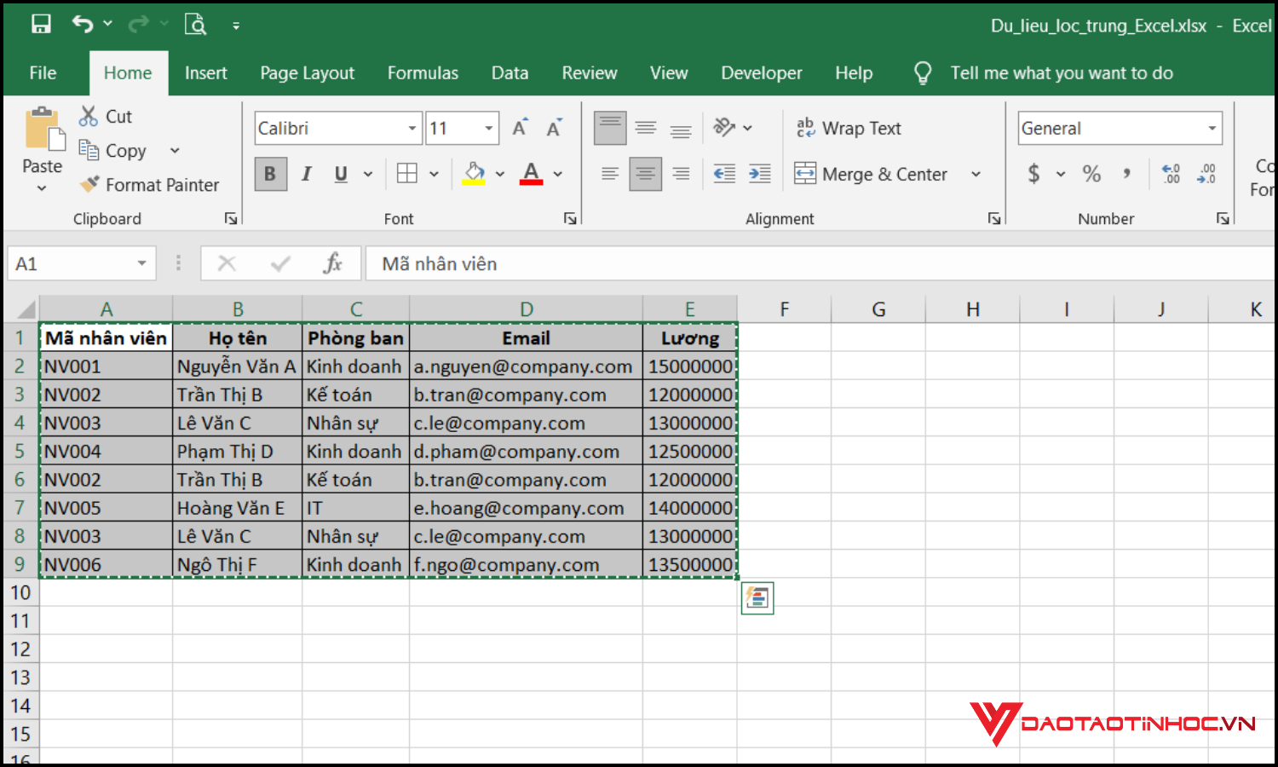
Task: Toggle Wrap Text on selection
Action: 849,128
